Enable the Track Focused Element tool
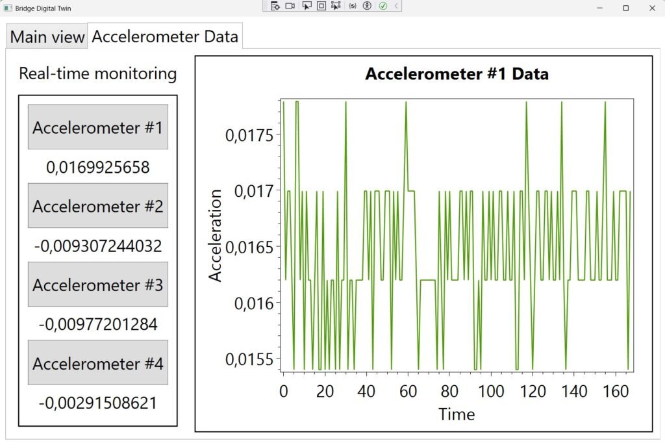665x443 pixels. [x=336, y=6]
